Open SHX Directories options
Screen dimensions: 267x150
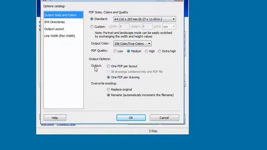[54, 22]
